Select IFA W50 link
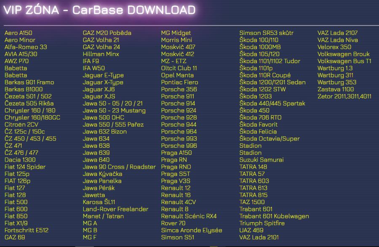The image size is (379, 247). point(94,68)
